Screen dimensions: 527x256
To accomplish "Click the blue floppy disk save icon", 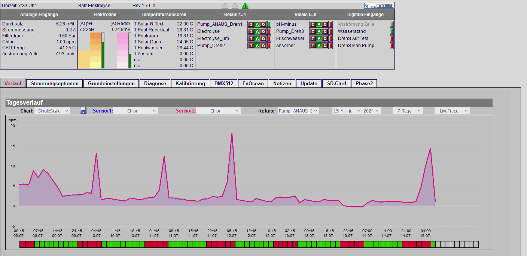I will pyautogui.click(x=83, y=110).
